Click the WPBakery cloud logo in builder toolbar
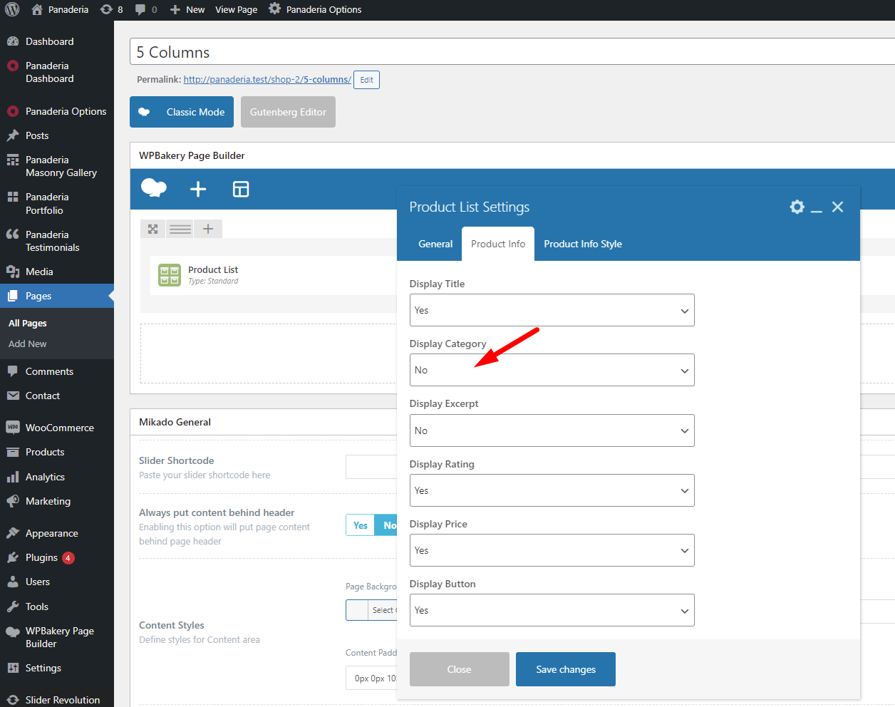The image size is (895, 707). pyautogui.click(x=154, y=188)
